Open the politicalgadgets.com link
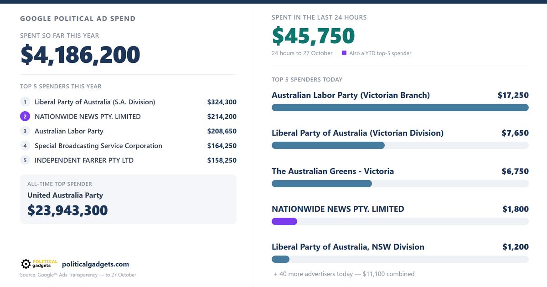 [x=95, y=264]
